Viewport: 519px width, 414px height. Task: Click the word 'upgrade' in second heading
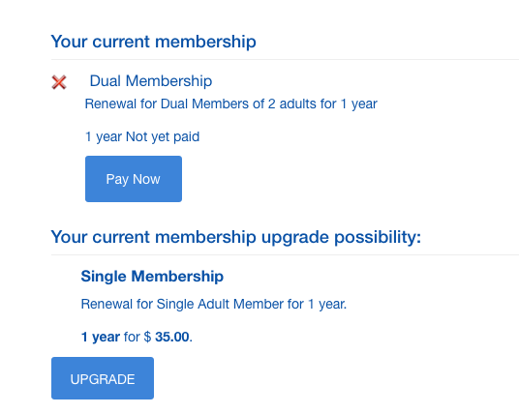pyautogui.click(x=295, y=238)
